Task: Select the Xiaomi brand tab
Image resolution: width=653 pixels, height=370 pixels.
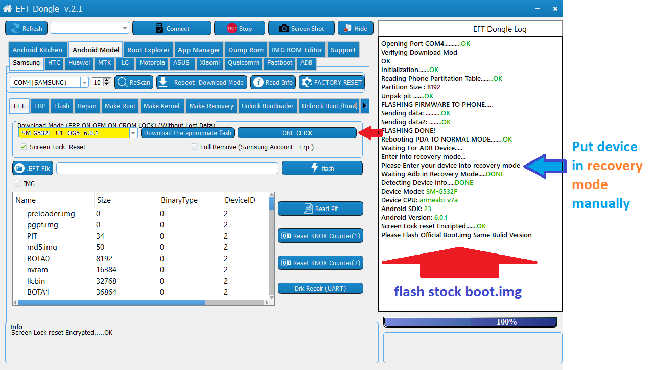Action: pos(209,63)
